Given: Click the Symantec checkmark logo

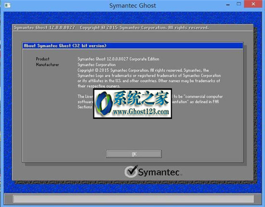Looking at the screenshot, I should pos(131,171).
